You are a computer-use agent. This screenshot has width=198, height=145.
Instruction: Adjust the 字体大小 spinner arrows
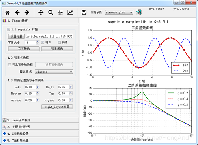[x=37, y=42]
